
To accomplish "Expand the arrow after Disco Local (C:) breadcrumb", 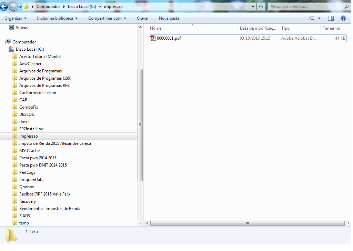I will [x=100, y=7].
